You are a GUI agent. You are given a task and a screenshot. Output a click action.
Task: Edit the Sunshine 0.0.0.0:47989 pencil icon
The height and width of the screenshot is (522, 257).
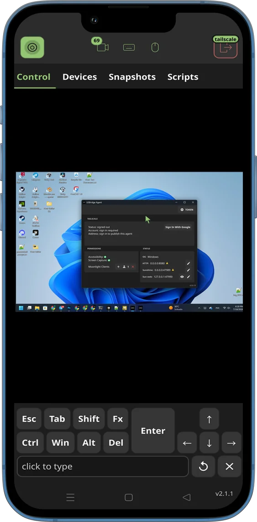189,270
